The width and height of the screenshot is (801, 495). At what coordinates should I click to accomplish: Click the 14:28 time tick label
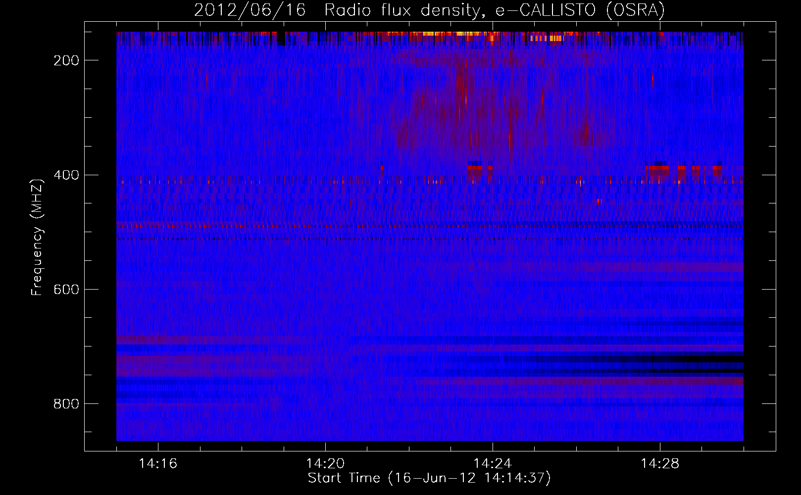(660, 464)
